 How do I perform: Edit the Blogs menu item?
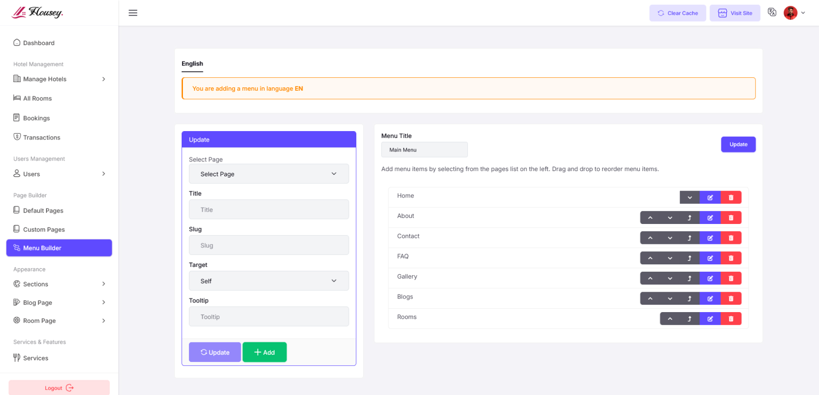tap(710, 299)
